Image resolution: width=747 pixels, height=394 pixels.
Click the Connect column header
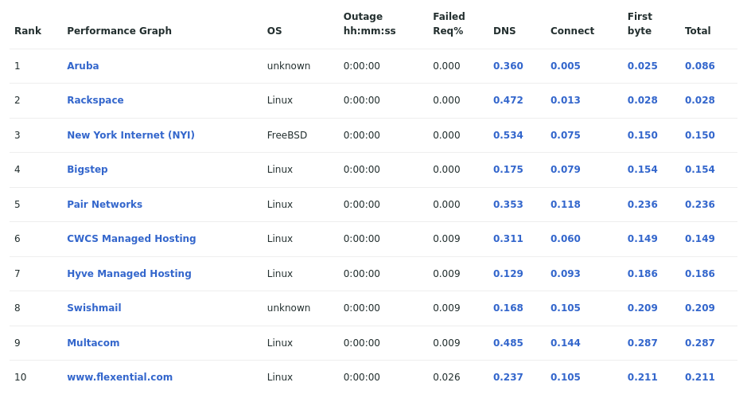coord(572,31)
